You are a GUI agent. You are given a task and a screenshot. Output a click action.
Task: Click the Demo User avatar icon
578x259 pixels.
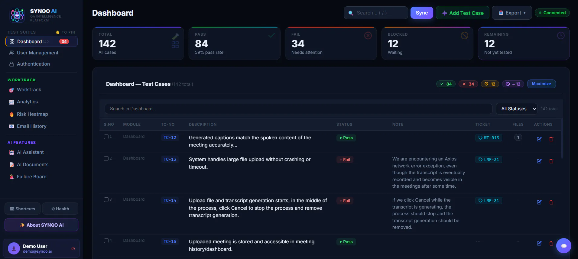pyautogui.click(x=14, y=248)
